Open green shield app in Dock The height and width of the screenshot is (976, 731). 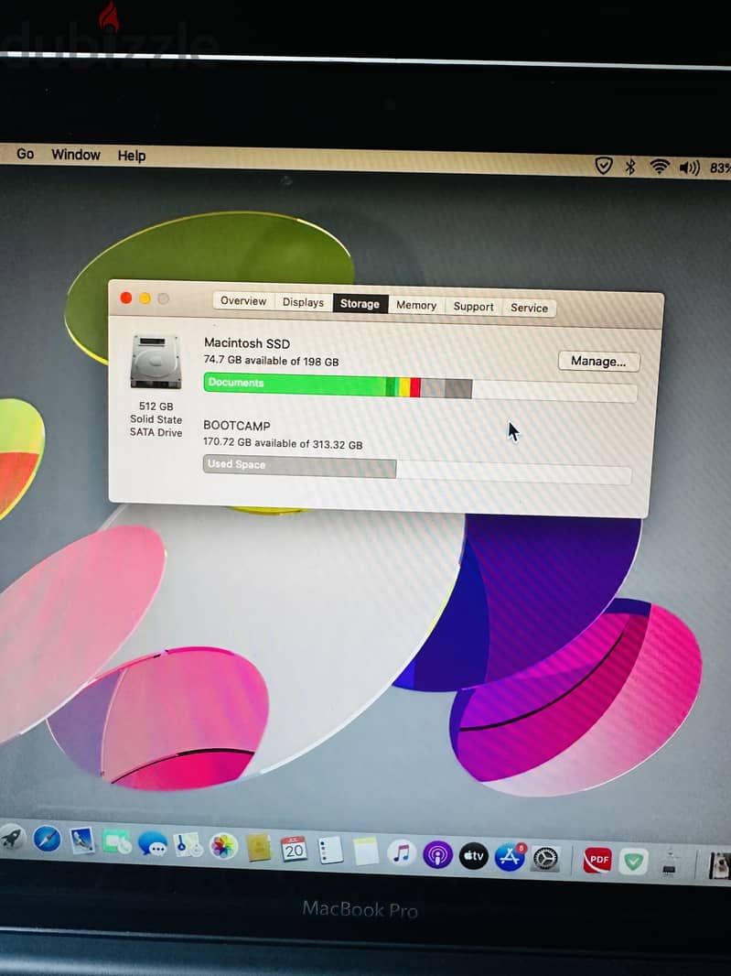(633, 862)
